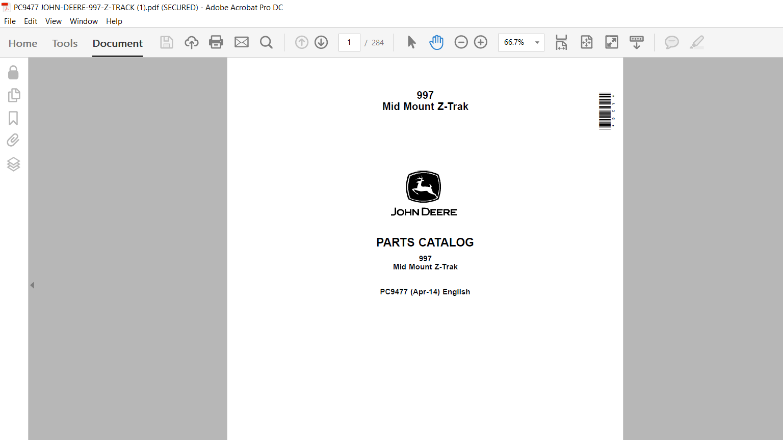Switch to the Tools tab
Screen dimensions: 783x440
click(x=65, y=43)
